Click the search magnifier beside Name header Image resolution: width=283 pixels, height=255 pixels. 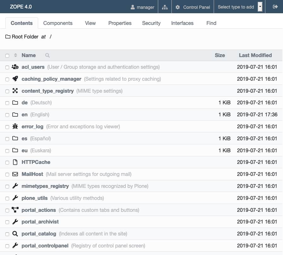coord(47,55)
